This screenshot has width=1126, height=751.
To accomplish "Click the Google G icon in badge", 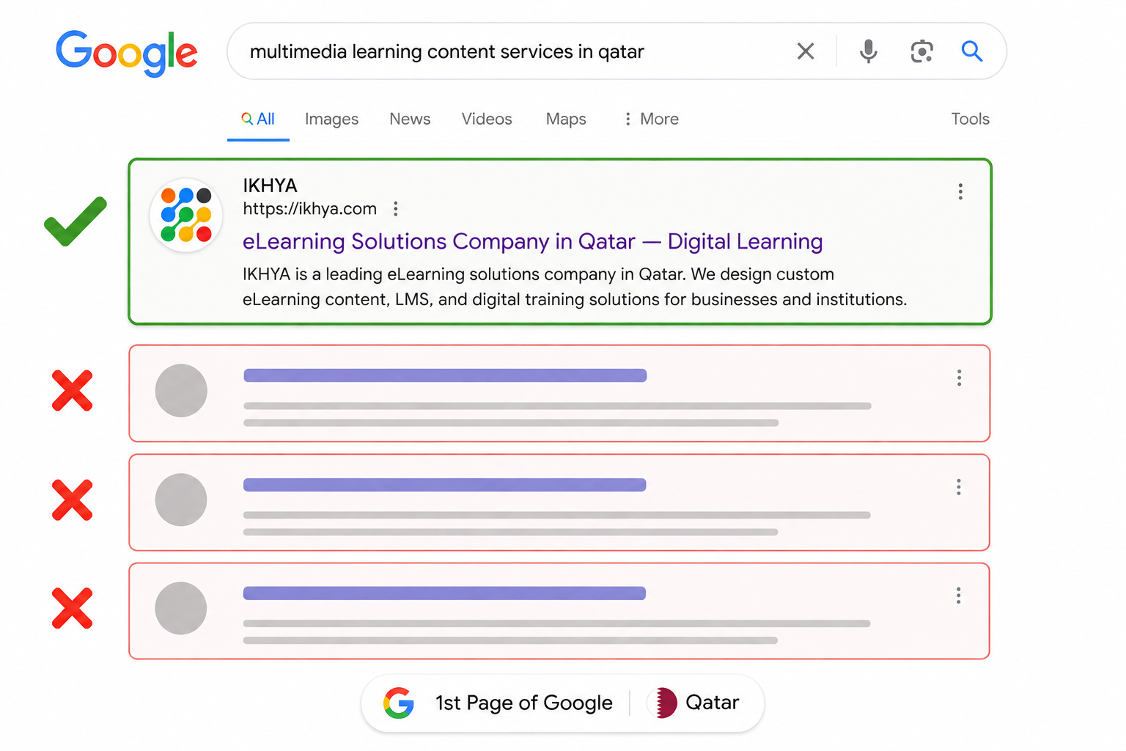I will tap(399, 703).
